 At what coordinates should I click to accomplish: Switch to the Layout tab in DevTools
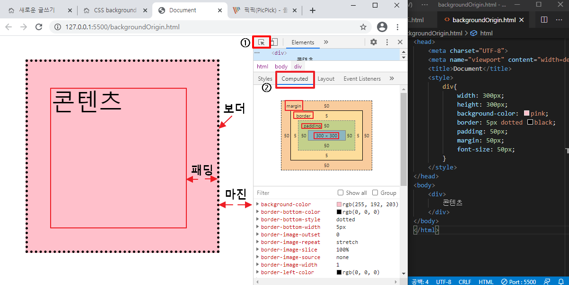point(326,79)
